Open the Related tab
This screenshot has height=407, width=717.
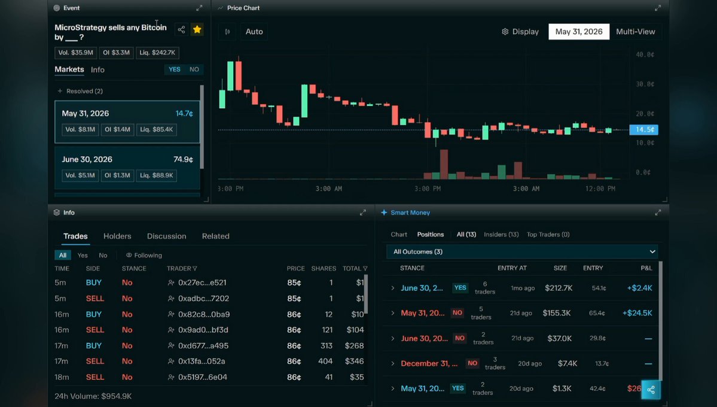(216, 236)
